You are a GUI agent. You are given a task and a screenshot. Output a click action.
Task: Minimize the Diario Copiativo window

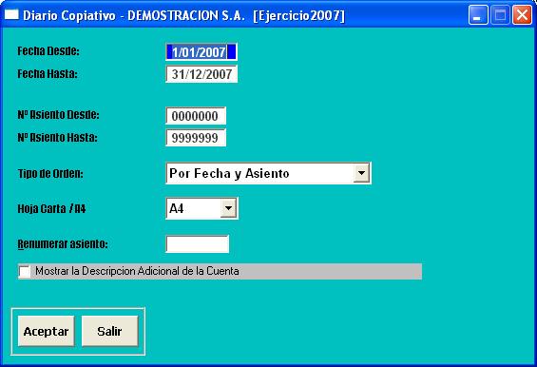478,15
